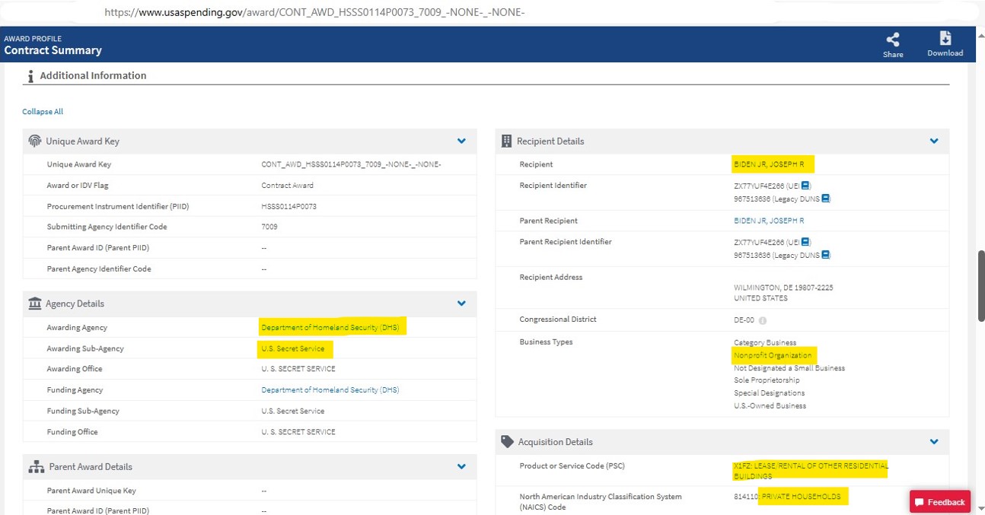The image size is (985, 515).
Task: Open glossary icon beside Parent Recipient Legacy DUNS
Action: 825,255
